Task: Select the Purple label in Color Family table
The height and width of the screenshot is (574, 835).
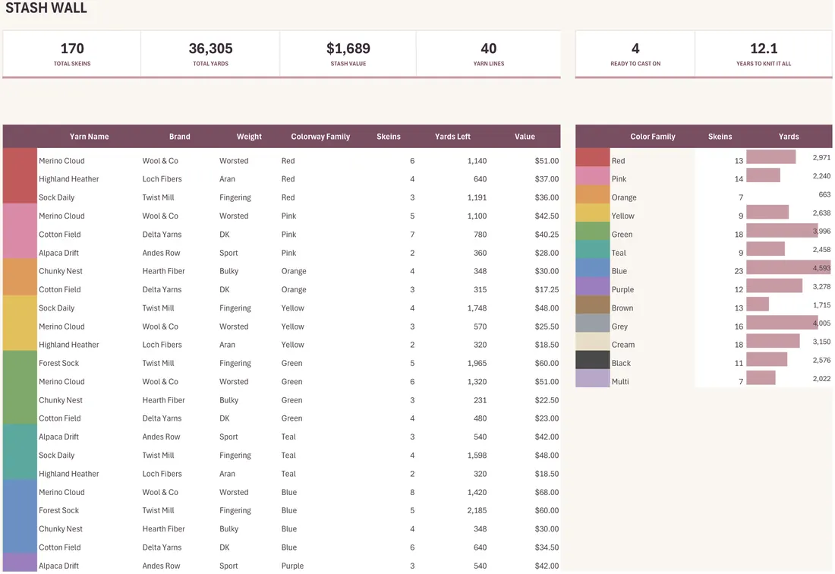Action: (622, 290)
